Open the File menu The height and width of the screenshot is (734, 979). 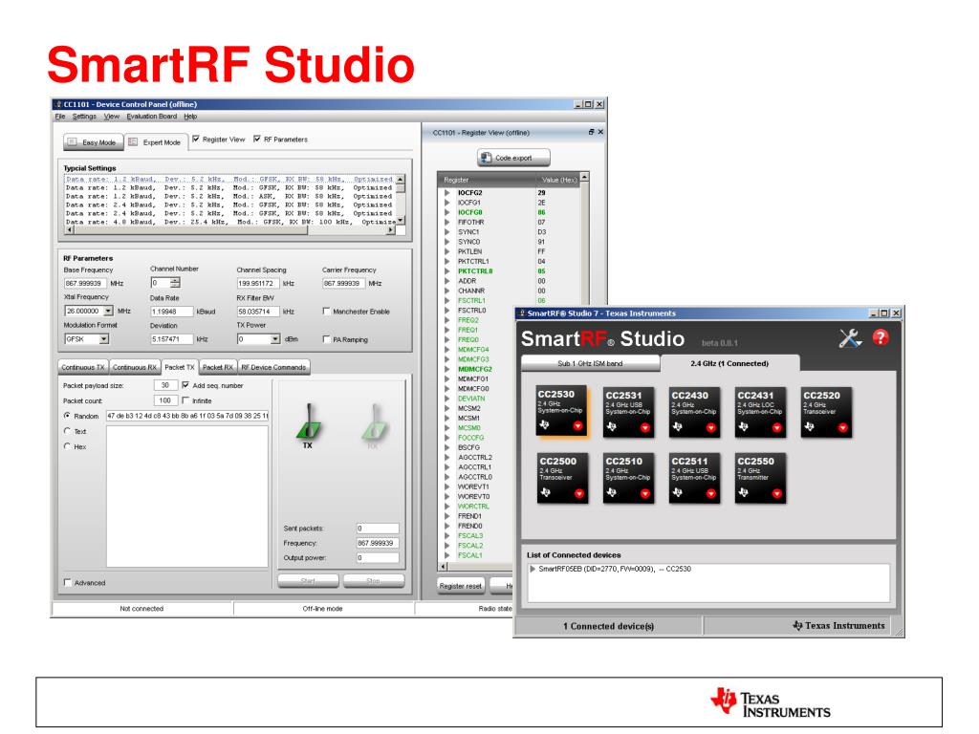pyautogui.click(x=60, y=116)
